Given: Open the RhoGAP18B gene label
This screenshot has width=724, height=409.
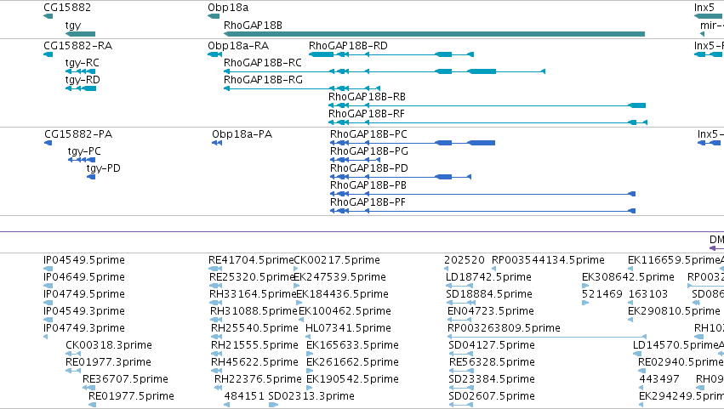Looking at the screenshot, I should coord(253,25).
